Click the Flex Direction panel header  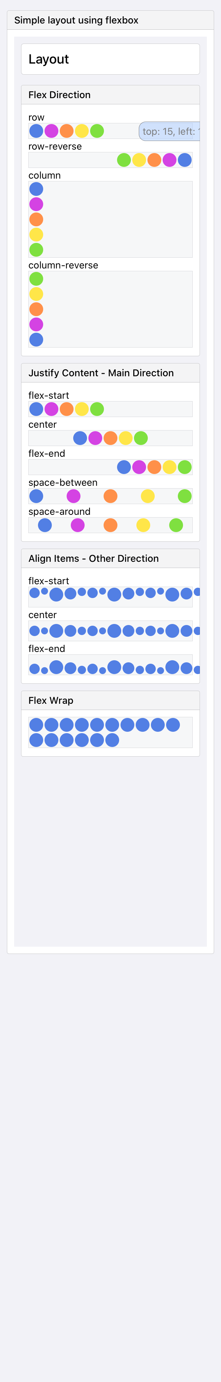[x=110, y=95]
